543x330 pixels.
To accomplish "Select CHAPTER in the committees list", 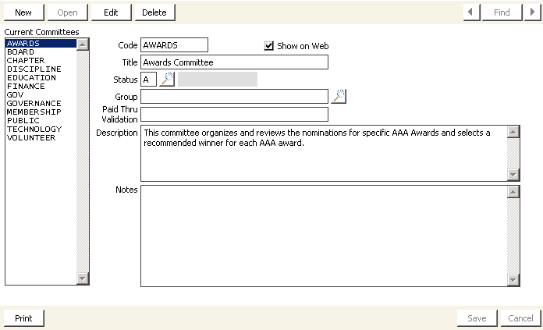I will (x=41, y=61).
